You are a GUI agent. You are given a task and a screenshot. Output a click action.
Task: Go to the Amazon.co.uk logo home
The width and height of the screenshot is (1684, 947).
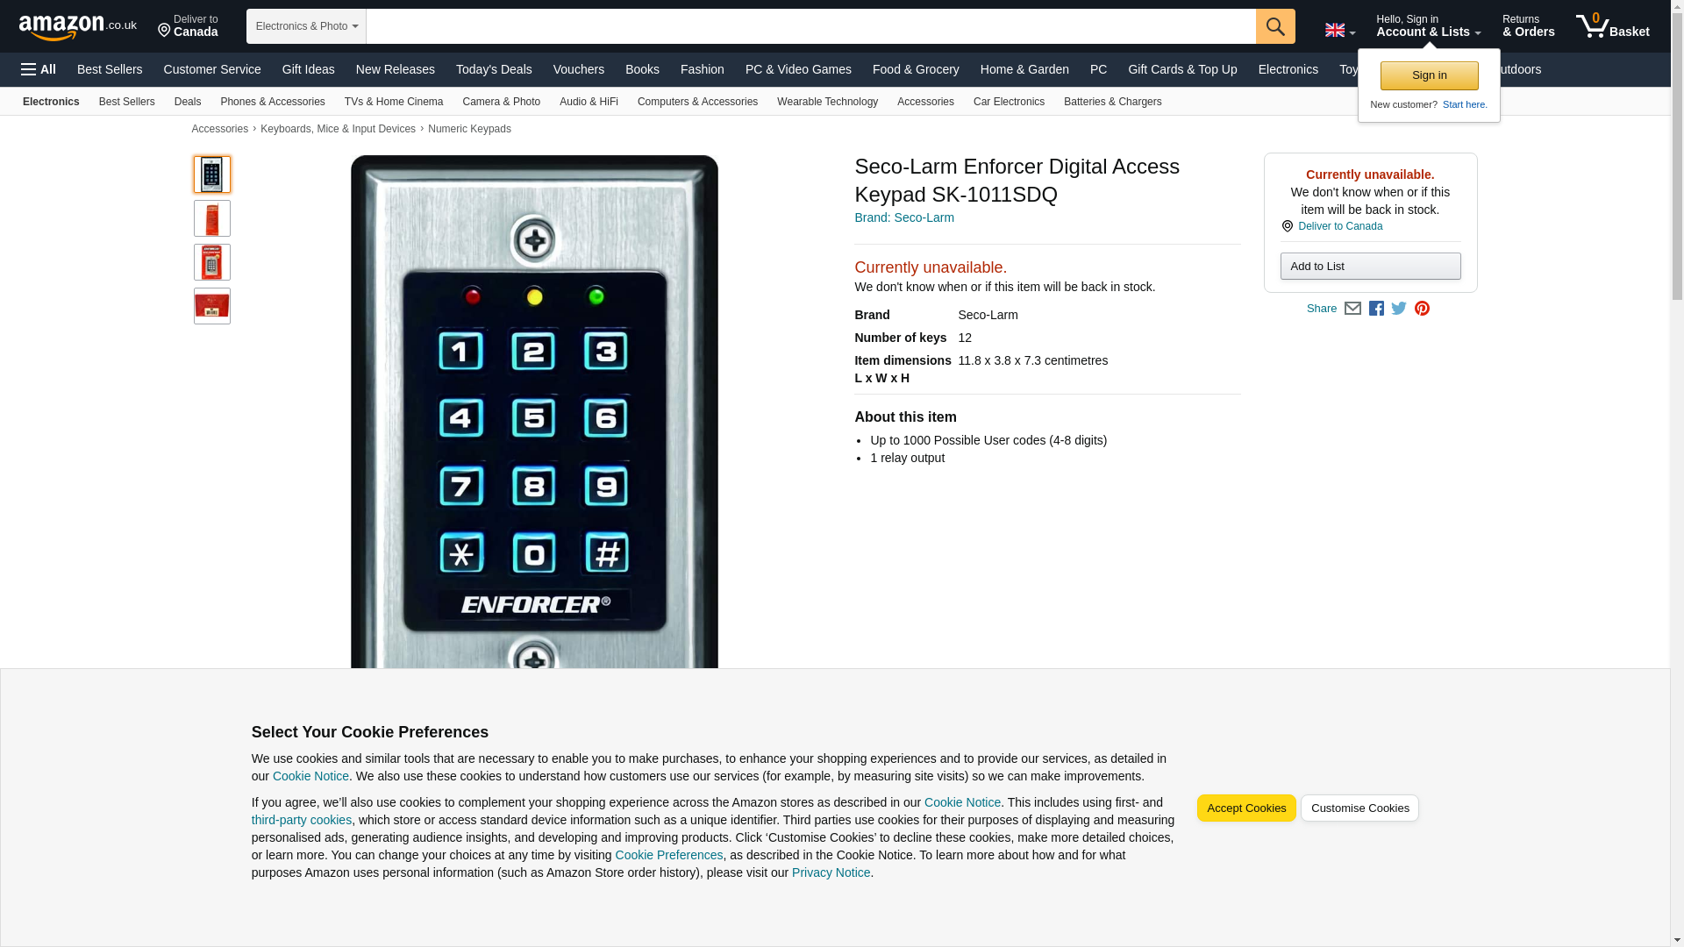click(78, 26)
